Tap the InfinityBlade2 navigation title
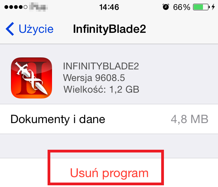The height and width of the screenshot is (187, 218). coord(110,29)
